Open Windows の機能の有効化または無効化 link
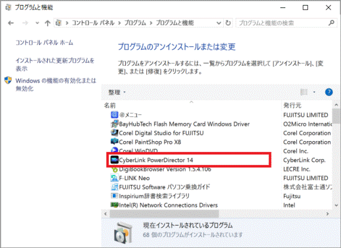341x248 pixels. [x=56, y=84]
